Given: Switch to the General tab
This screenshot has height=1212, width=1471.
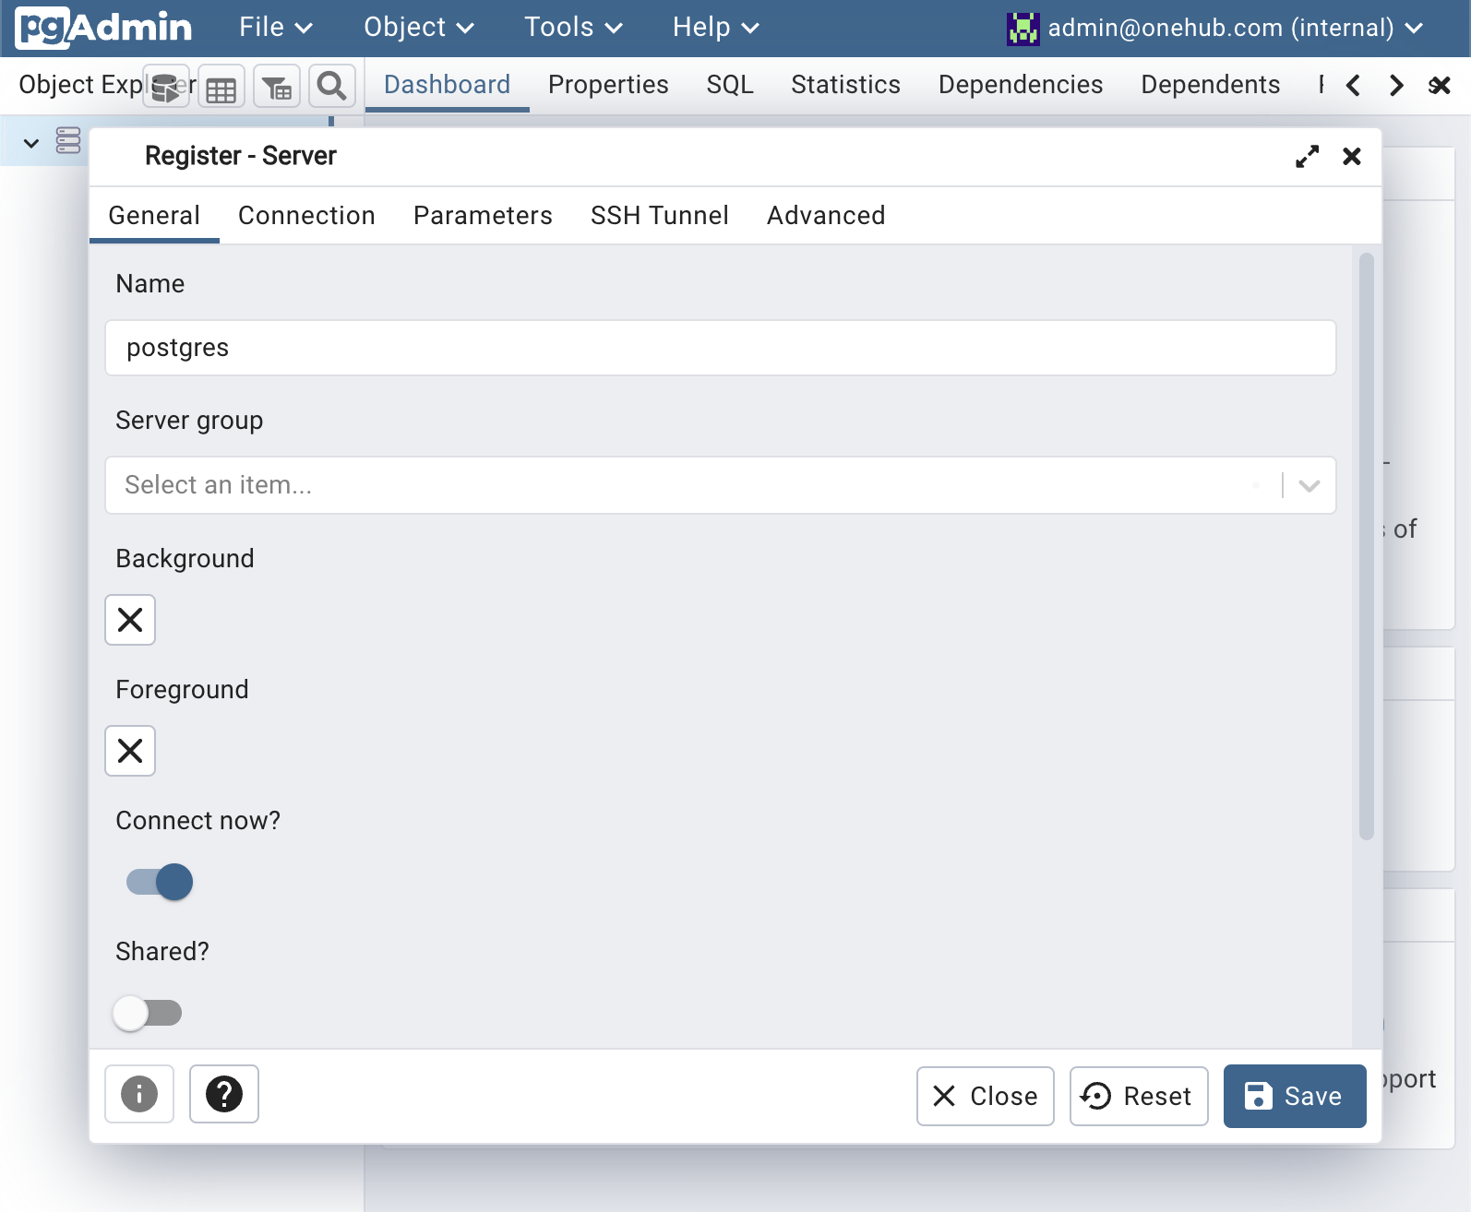Looking at the screenshot, I should click(x=154, y=216).
